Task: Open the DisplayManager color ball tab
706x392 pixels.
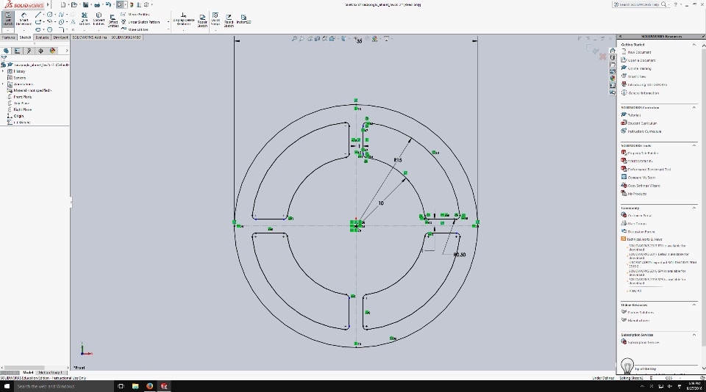Action: point(52,51)
